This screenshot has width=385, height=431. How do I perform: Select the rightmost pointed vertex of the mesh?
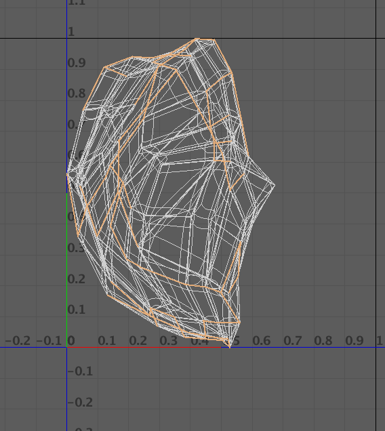pyautogui.click(x=275, y=186)
